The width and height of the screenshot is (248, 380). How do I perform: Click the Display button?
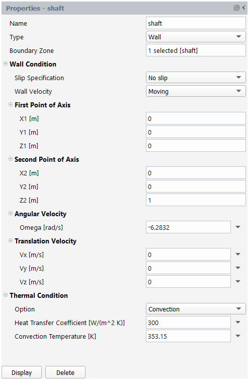point(22,372)
